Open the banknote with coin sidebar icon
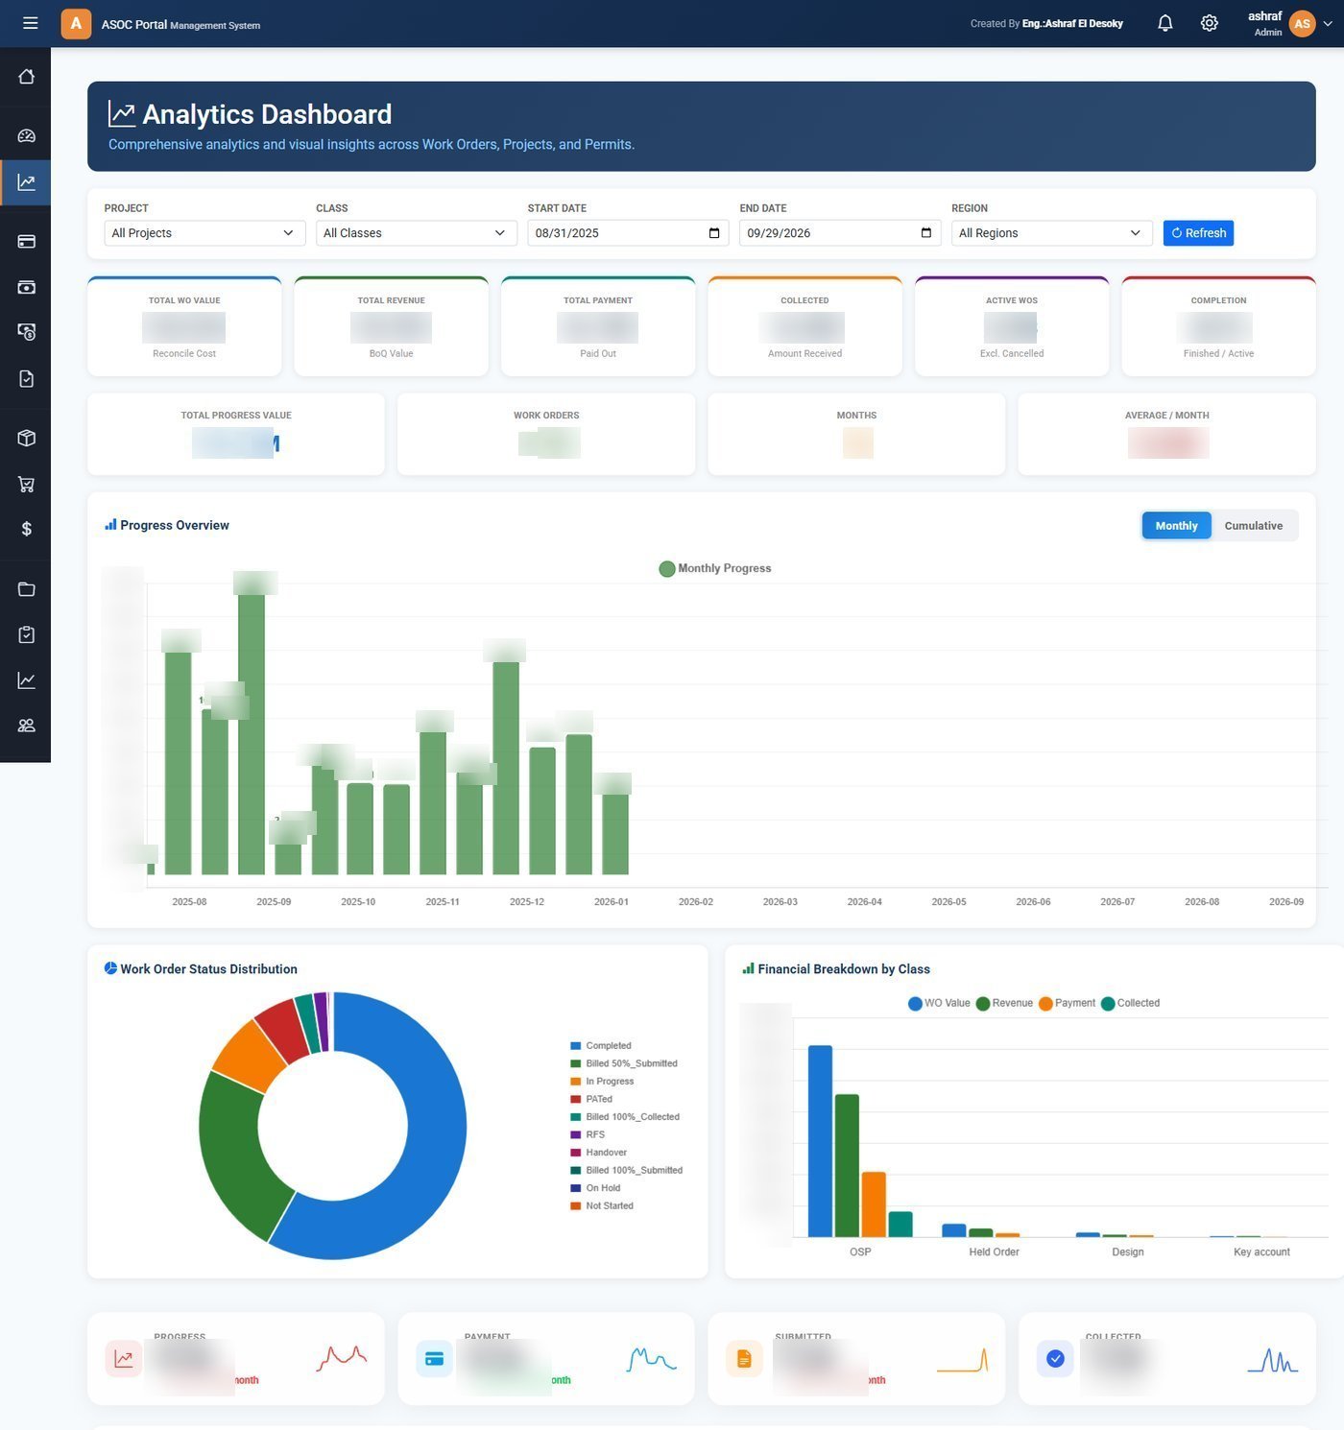 tap(26, 332)
